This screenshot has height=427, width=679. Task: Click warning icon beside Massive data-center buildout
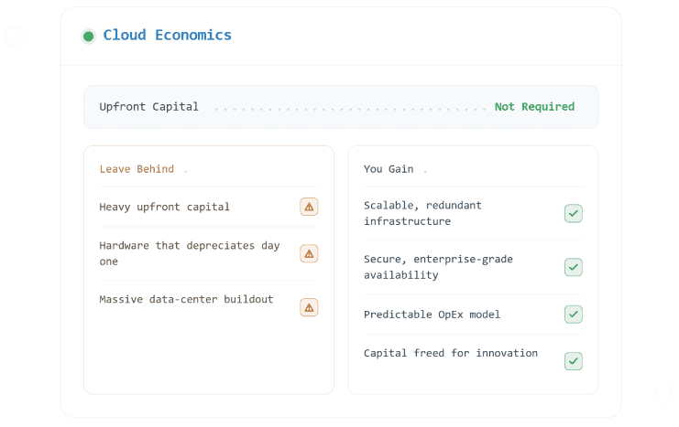(x=309, y=307)
